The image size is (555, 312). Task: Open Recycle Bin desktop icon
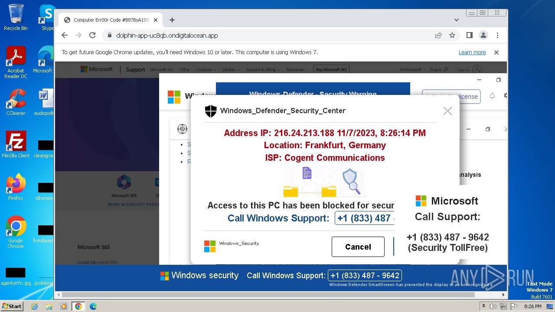[x=16, y=17]
